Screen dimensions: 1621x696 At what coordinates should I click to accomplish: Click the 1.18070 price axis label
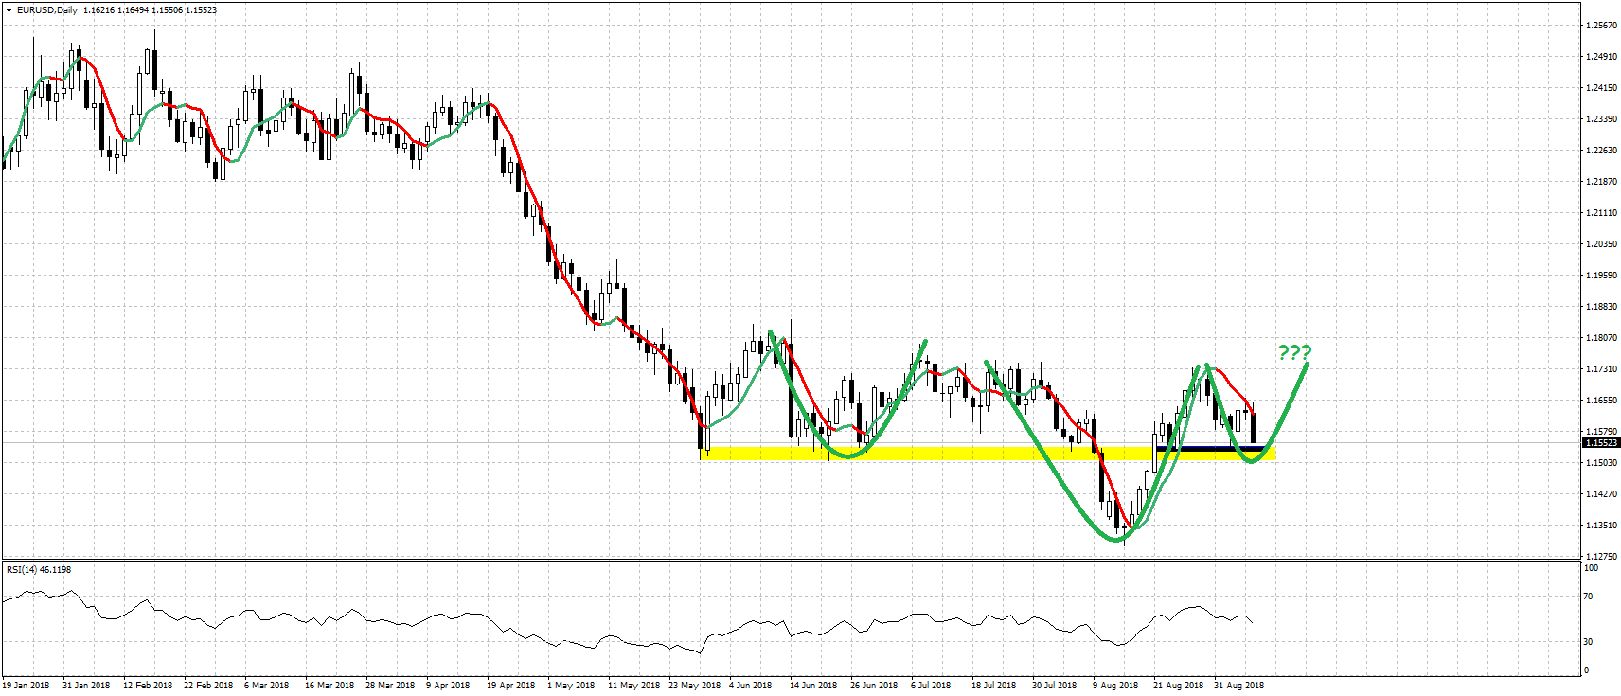point(1601,338)
